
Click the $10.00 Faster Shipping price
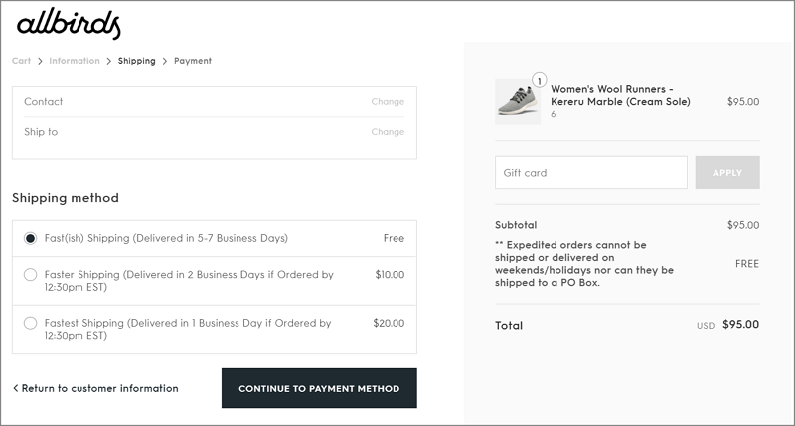point(390,274)
